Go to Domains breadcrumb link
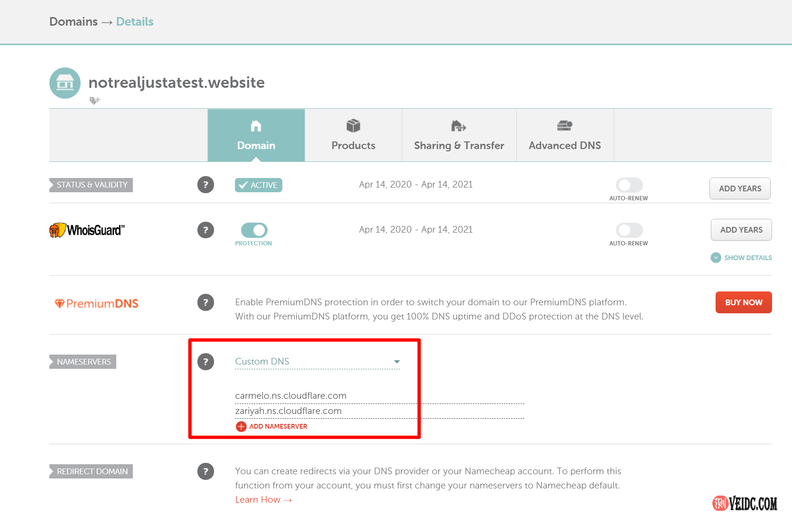 [74, 22]
